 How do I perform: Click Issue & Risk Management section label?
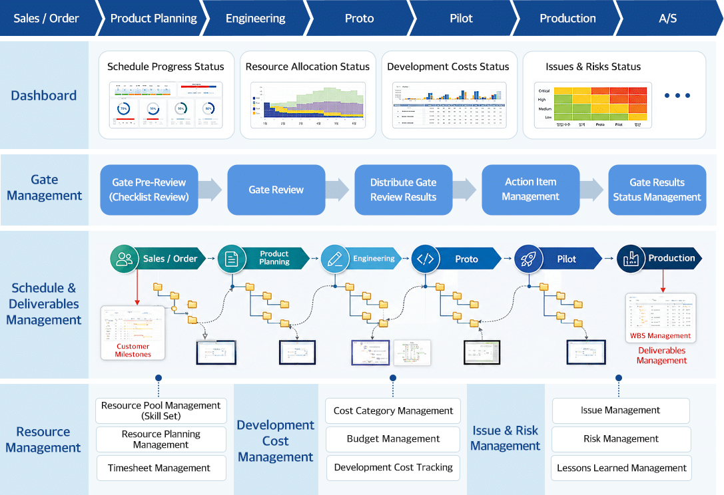pyautogui.click(x=505, y=438)
